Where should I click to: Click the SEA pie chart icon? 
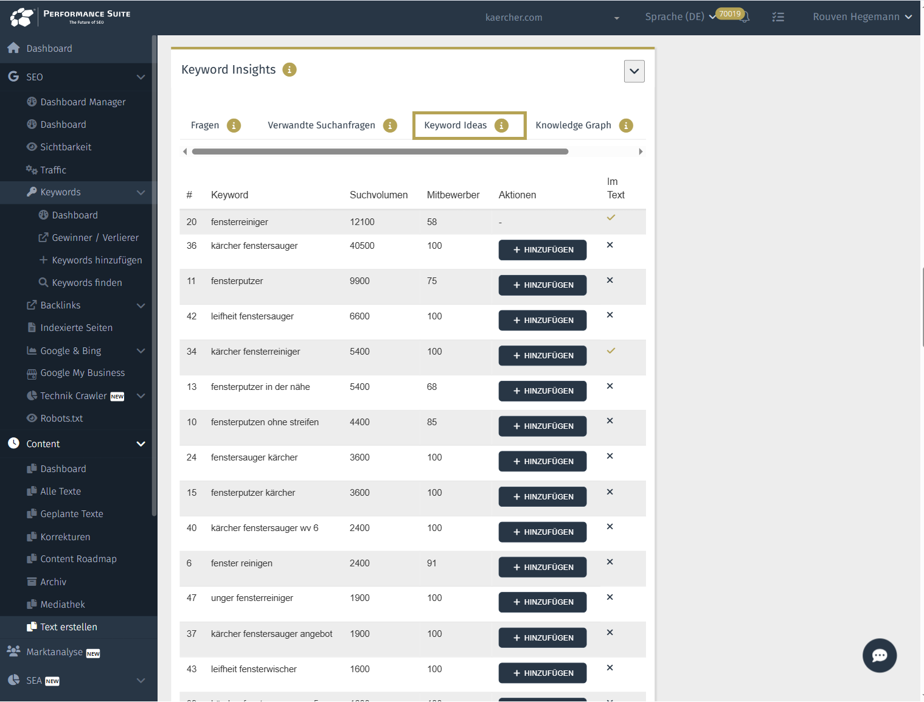pos(13,680)
